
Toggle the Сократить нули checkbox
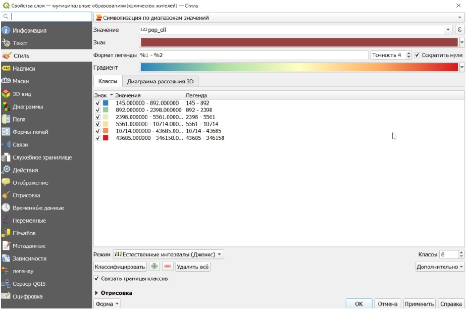tap(417, 55)
